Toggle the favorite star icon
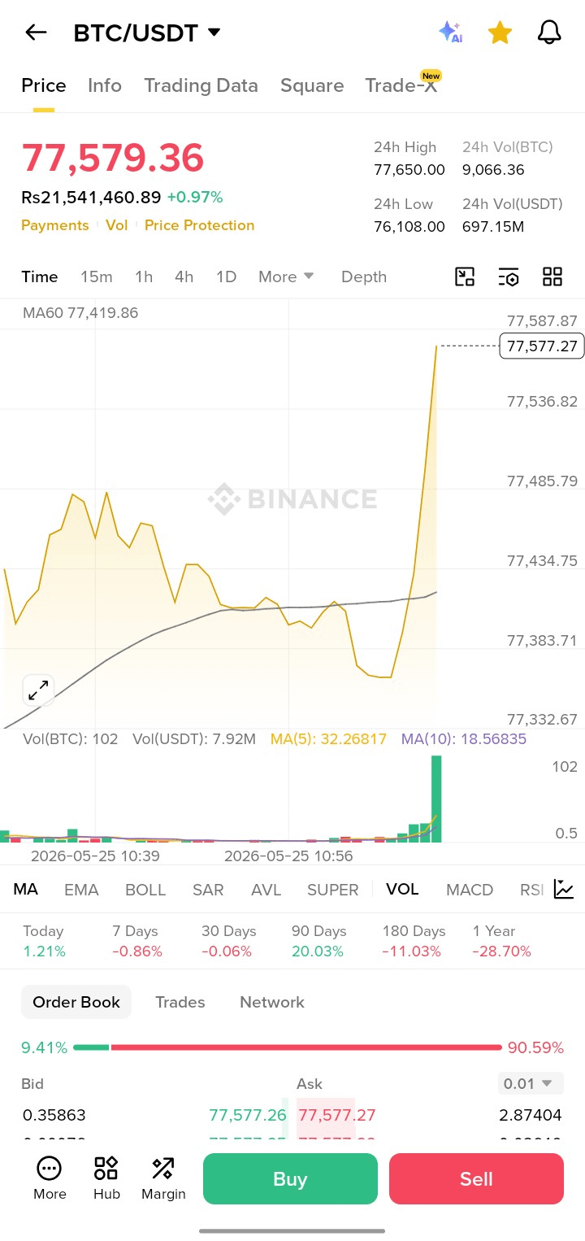This screenshot has height=1241, width=585. (x=500, y=33)
